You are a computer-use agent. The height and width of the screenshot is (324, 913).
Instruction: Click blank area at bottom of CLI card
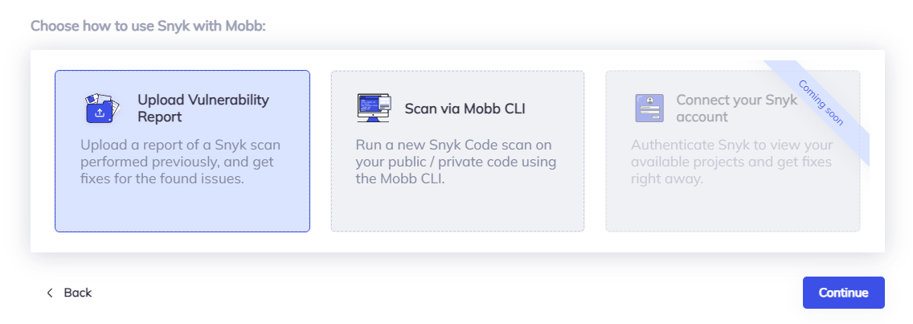click(457, 209)
